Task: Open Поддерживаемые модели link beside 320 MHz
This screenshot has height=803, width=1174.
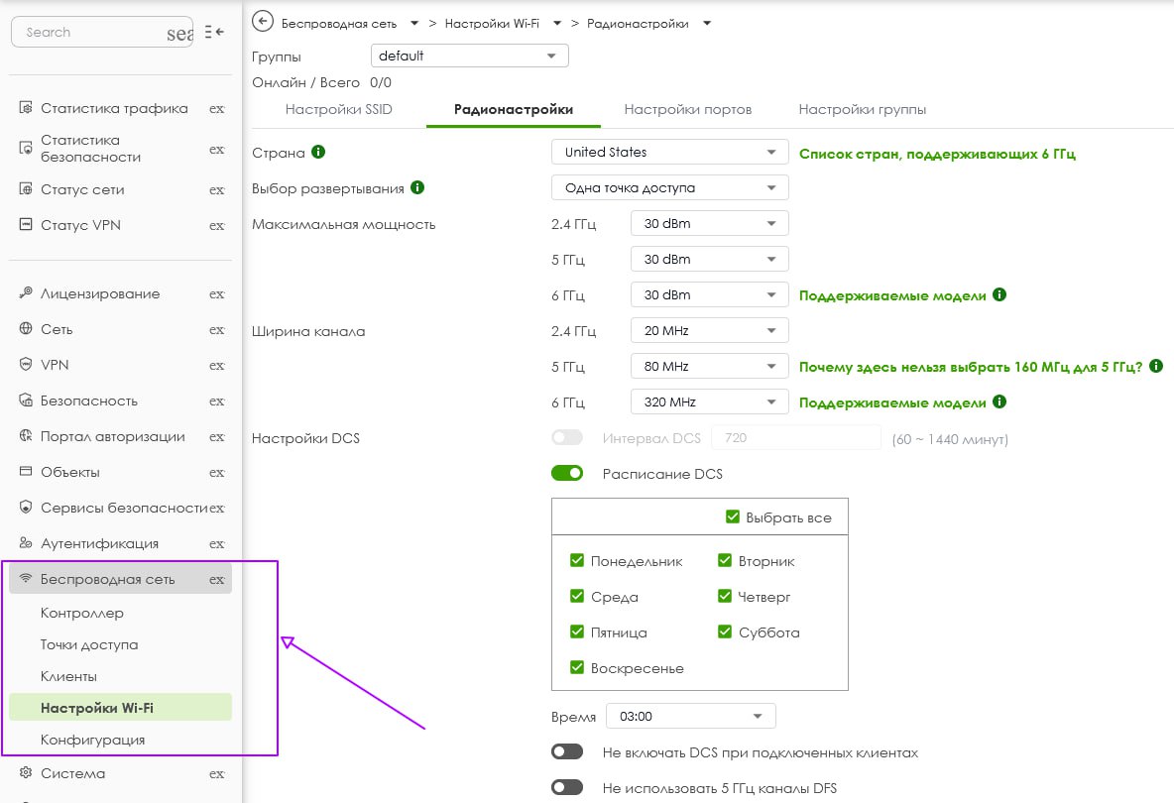Action: [892, 402]
